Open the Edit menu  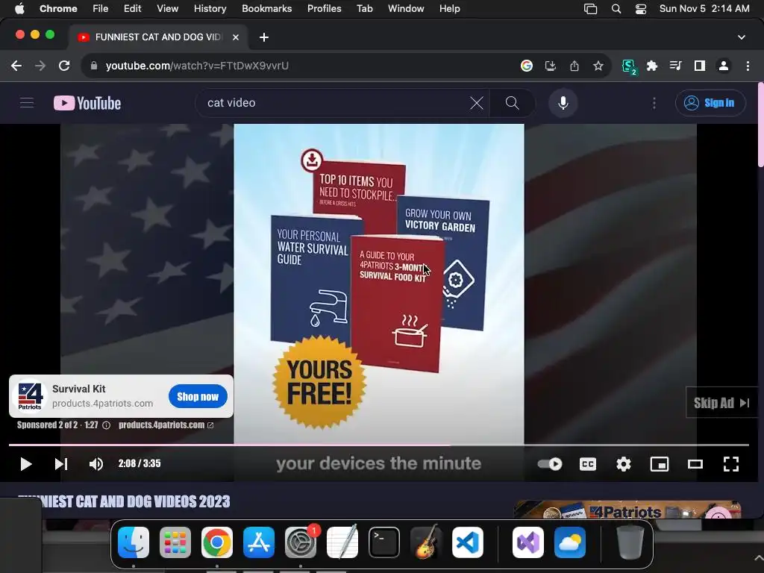pyautogui.click(x=132, y=8)
